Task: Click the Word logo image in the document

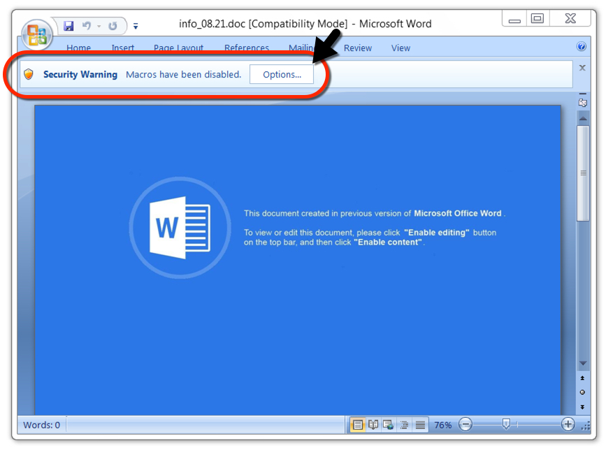Action: coord(180,228)
